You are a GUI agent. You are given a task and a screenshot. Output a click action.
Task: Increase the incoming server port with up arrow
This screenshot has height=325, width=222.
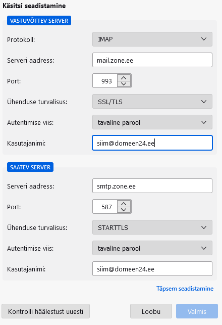[x=124, y=78]
